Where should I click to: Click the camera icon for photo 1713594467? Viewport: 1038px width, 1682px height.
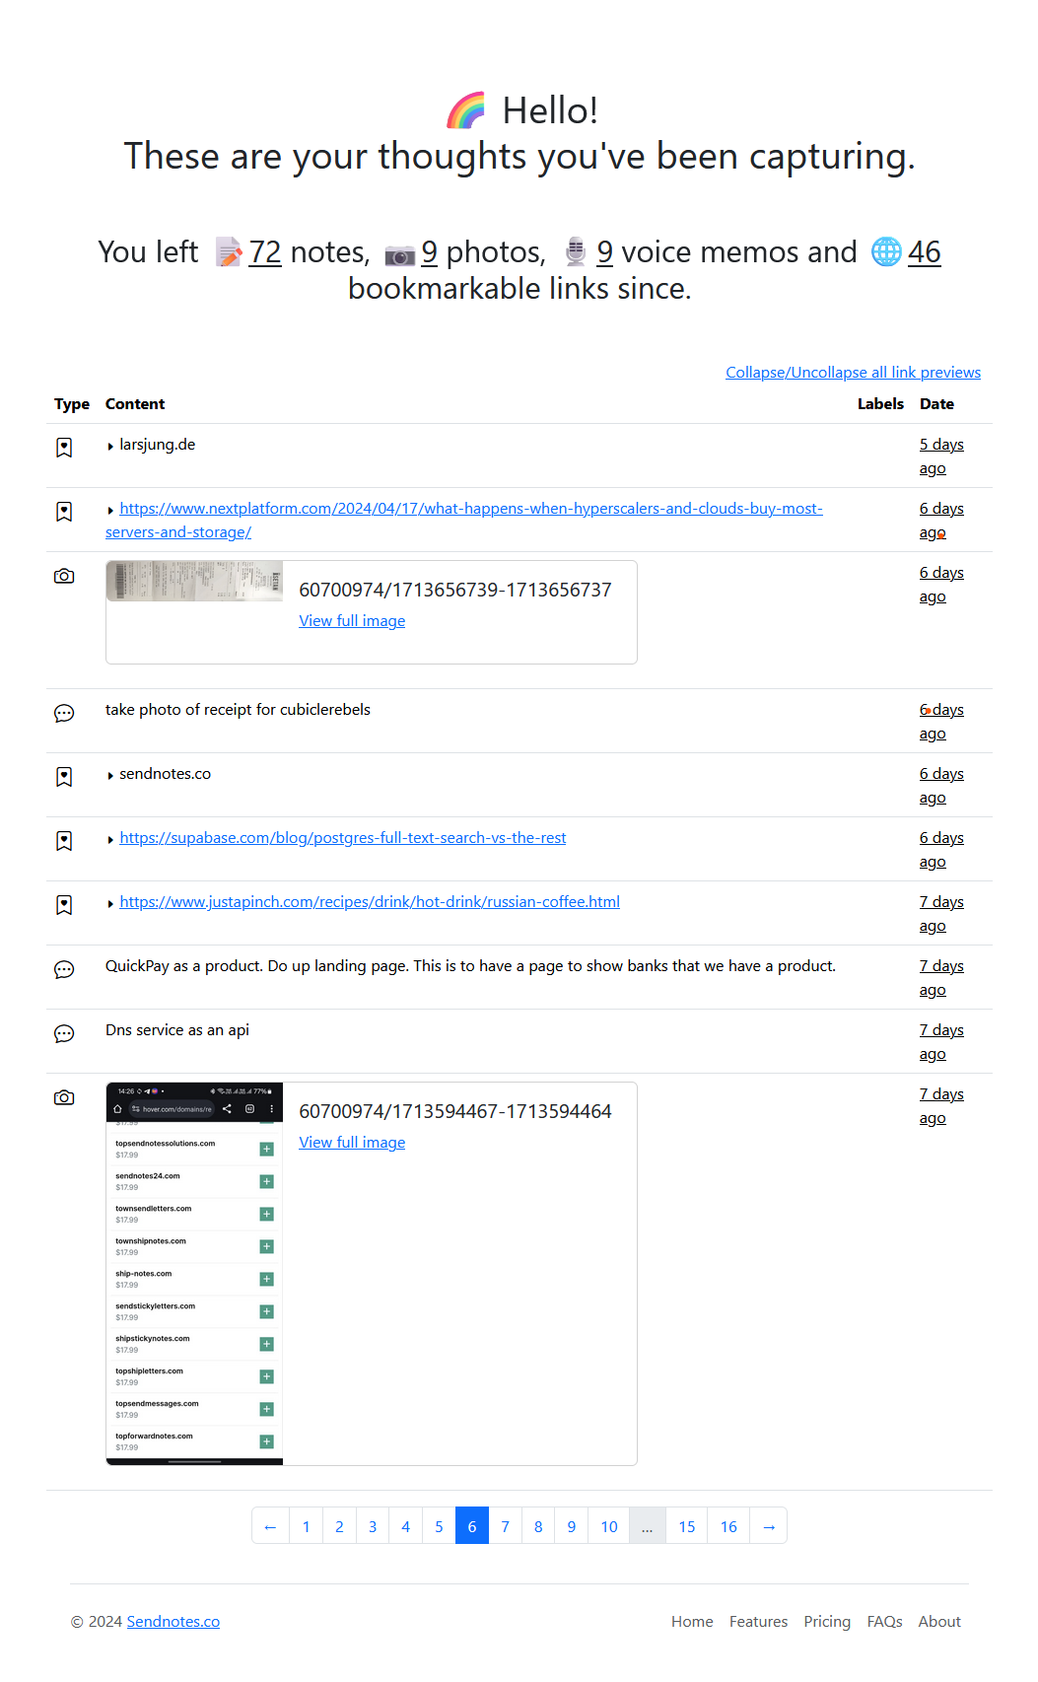[x=64, y=1097]
